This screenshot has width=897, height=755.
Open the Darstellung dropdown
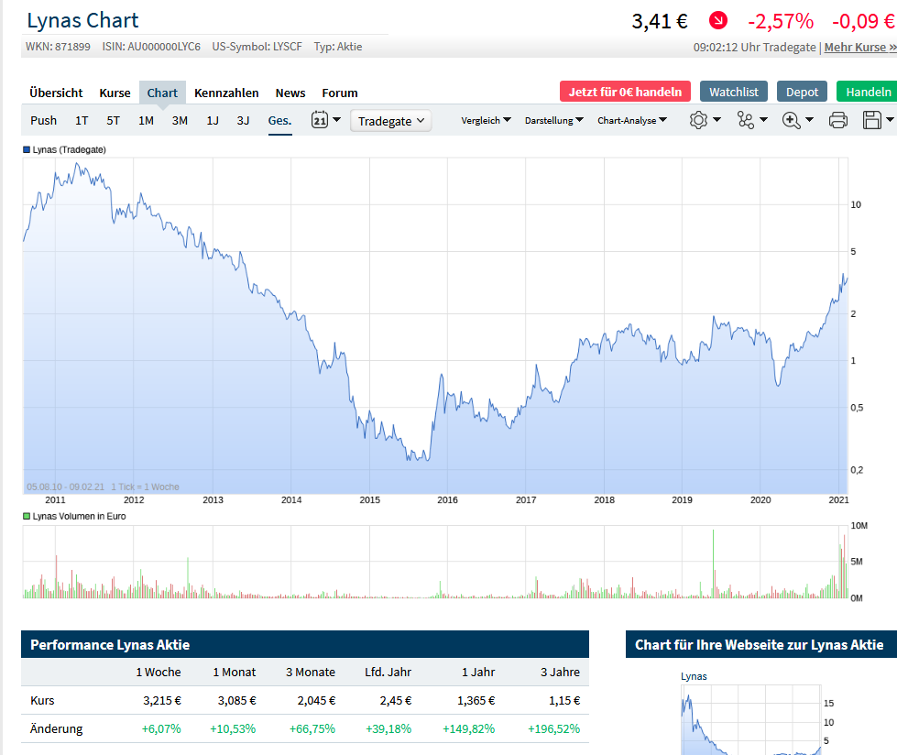[x=553, y=120]
